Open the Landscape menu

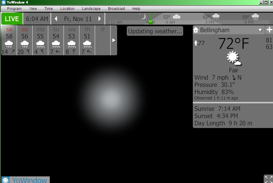click(x=91, y=9)
